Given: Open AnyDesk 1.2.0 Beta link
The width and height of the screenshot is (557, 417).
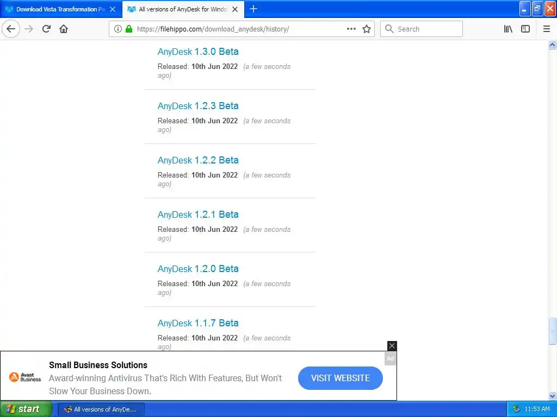Looking at the screenshot, I should (x=198, y=268).
